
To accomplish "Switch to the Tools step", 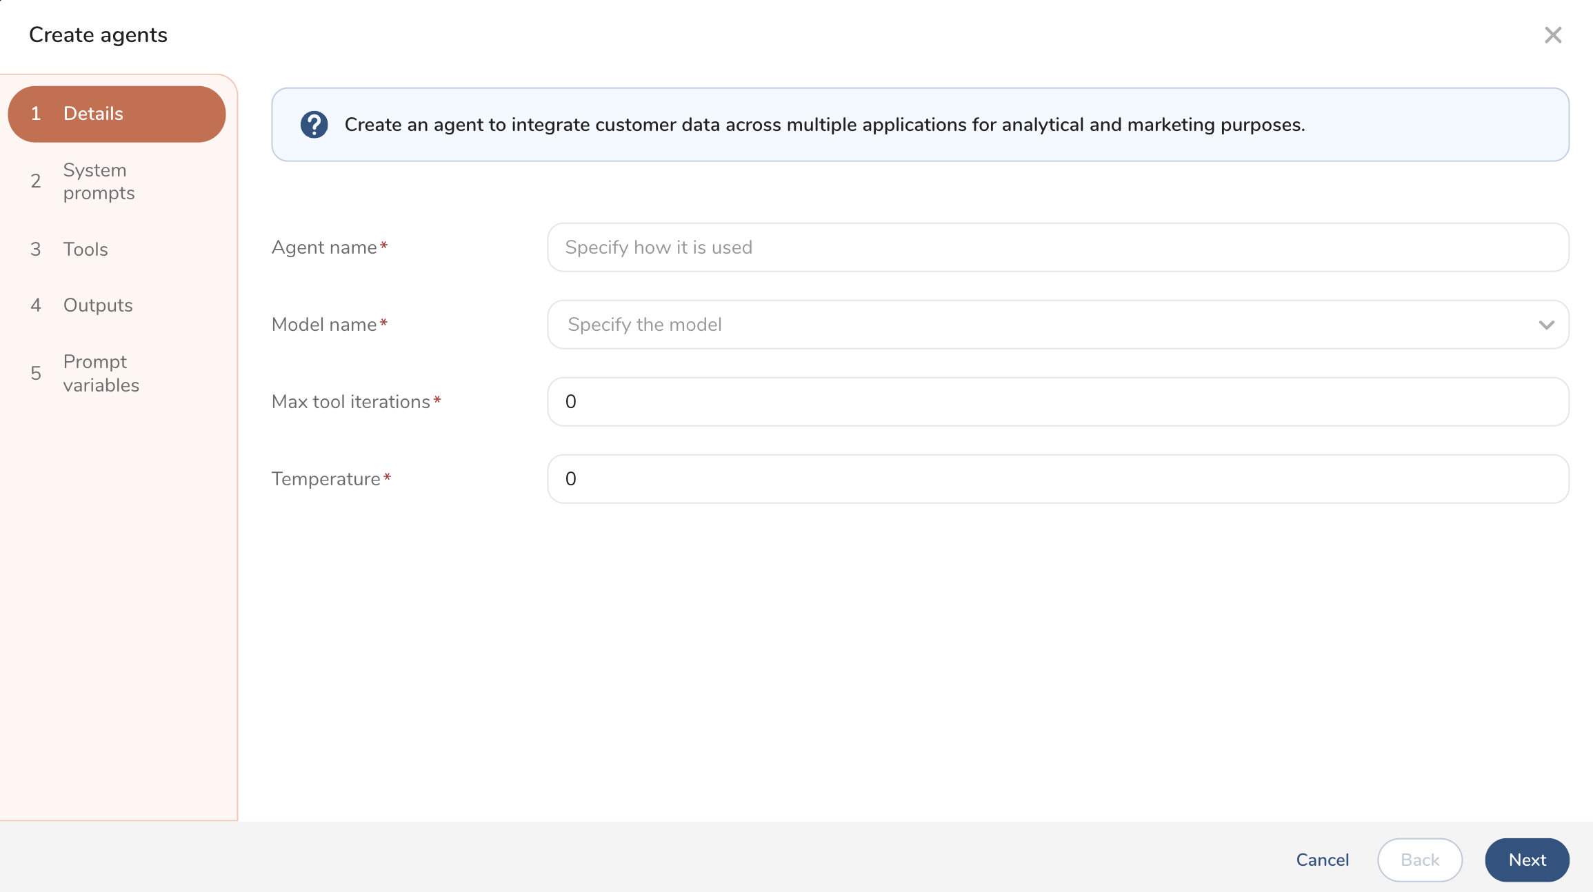I will [x=86, y=250].
